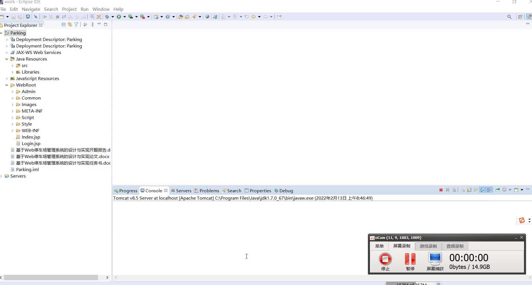Select Index.jsp in Project Explorer

[28, 137]
